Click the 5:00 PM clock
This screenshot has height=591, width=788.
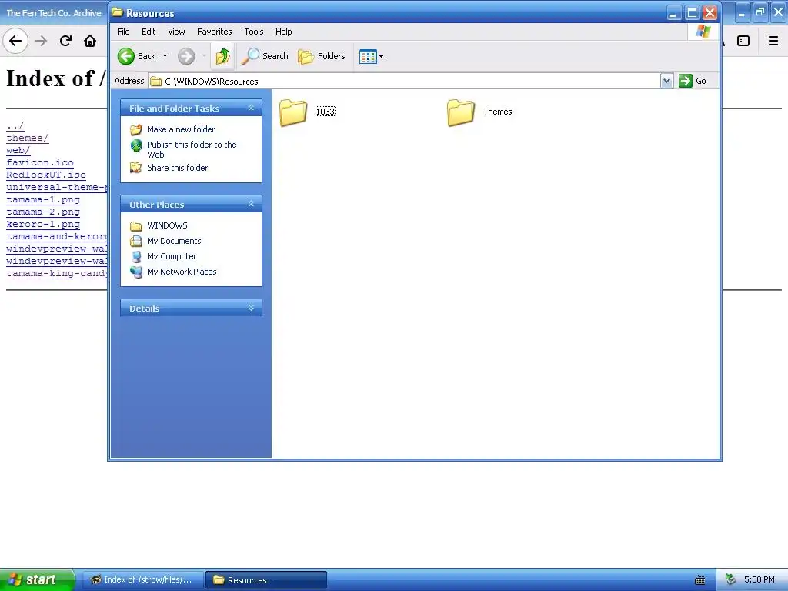[759, 579]
